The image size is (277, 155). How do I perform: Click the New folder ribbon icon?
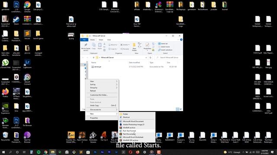point(134,47)
